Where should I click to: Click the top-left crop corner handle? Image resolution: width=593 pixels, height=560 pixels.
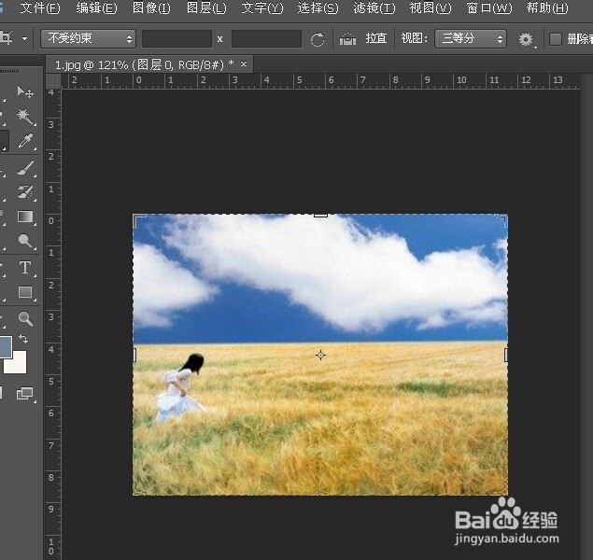138,220
